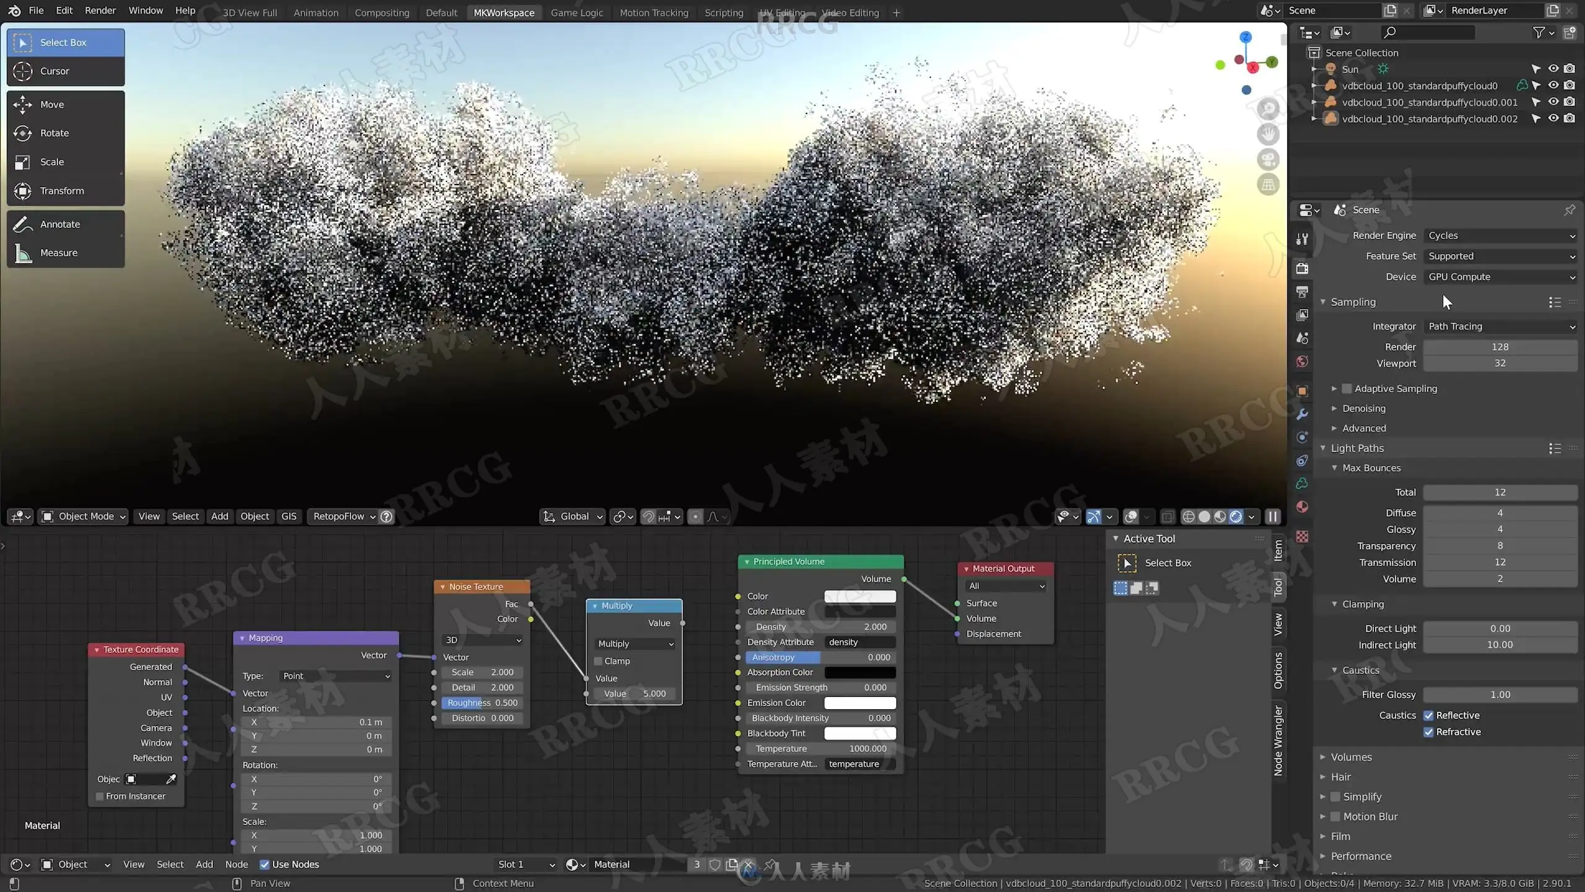Viewport: 1585px width, 892px height.
Task: Click the viewport pan hand icon
Action: point(1268,134)
